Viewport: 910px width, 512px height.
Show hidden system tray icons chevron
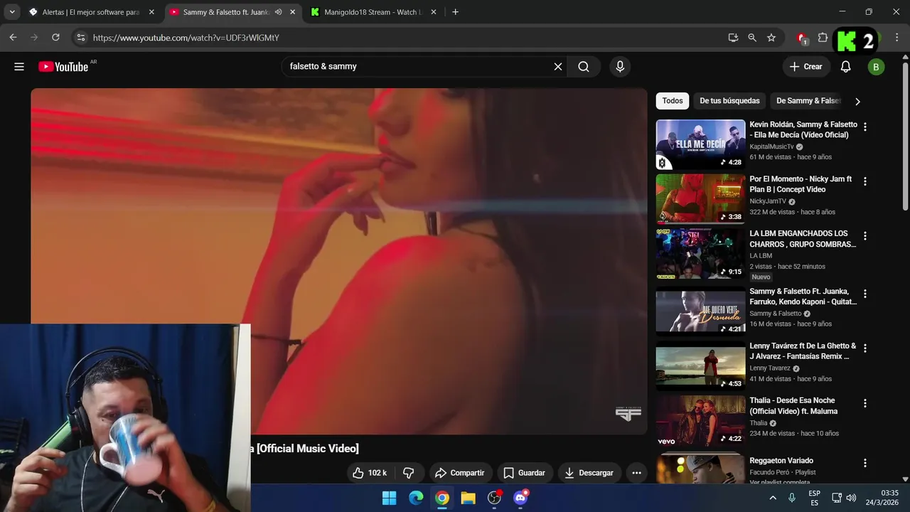tap(773, 498)
